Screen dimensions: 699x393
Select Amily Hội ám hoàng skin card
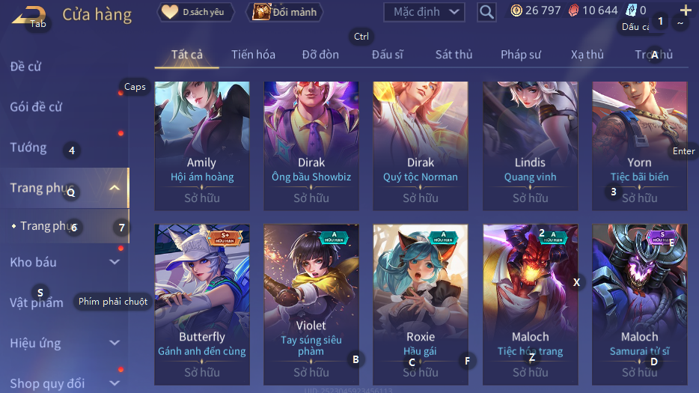202,145
